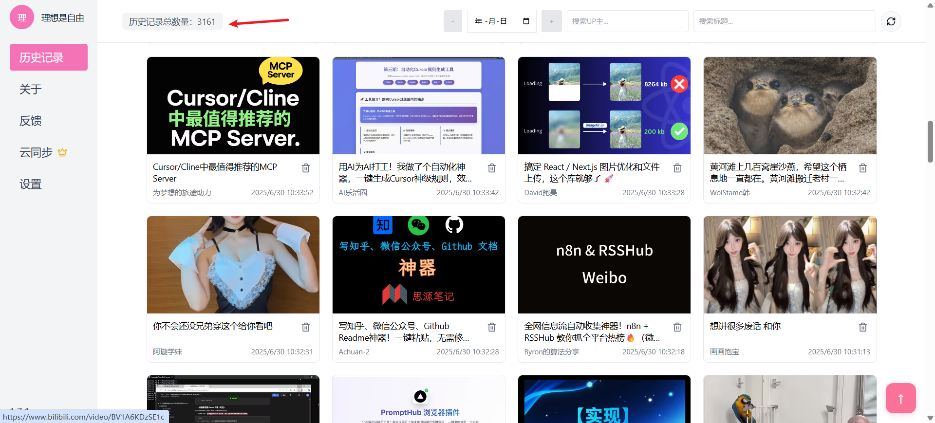This screenshot has width=935, height=423.
Task: Click the scrollbar down arrow
Action: point(930,418)
